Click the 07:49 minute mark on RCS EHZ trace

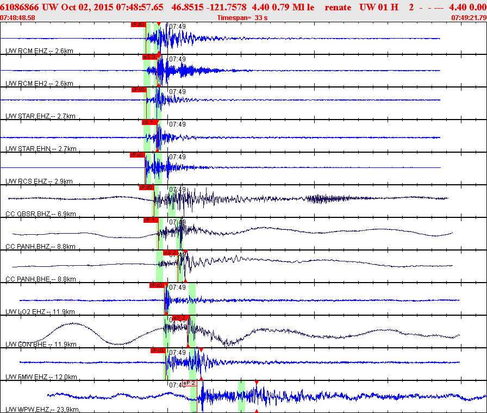[177, 157]
